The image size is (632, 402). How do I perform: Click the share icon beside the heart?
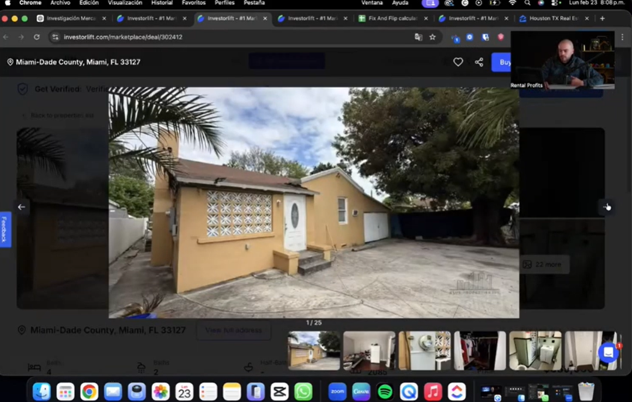(479, 62)
